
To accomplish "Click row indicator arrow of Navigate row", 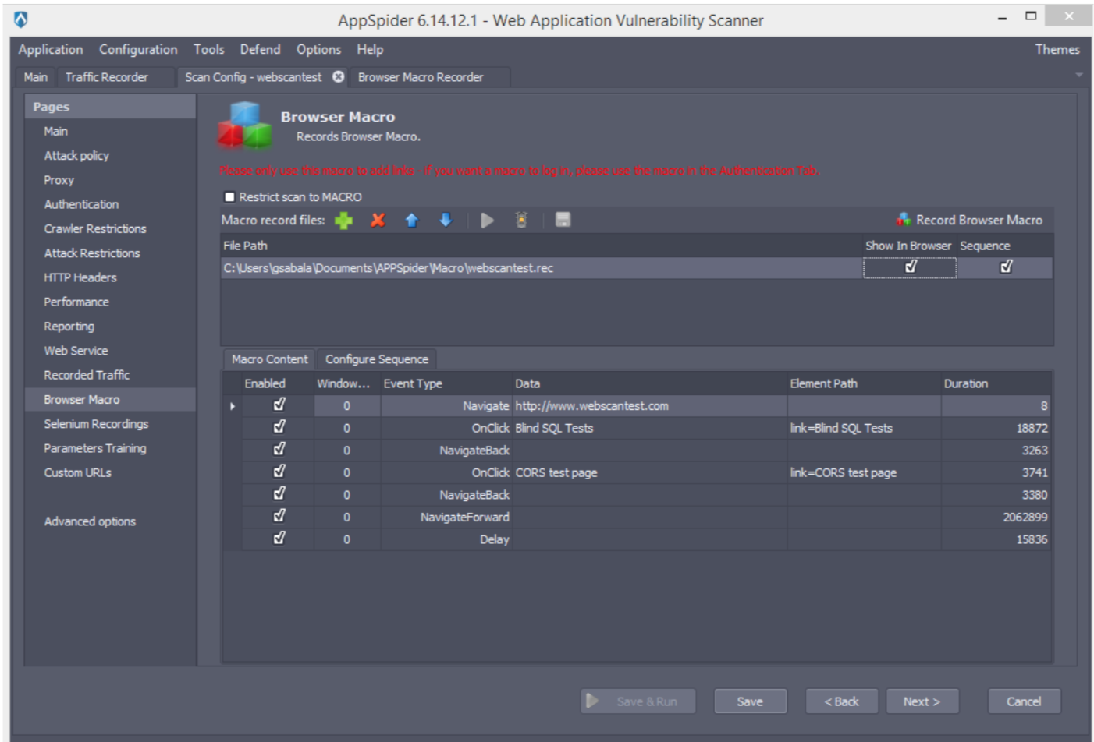I will pyautogui.click(x=233, y=406).
